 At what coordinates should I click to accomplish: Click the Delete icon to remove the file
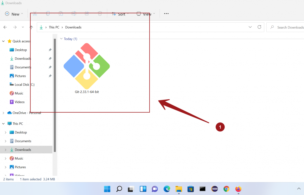point(99,14)
